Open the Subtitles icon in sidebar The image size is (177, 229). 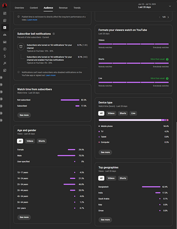coord(5,42)
